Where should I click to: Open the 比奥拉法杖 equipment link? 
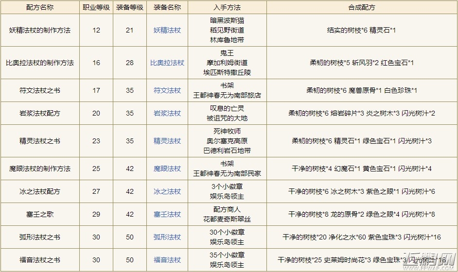click(167, 63)
